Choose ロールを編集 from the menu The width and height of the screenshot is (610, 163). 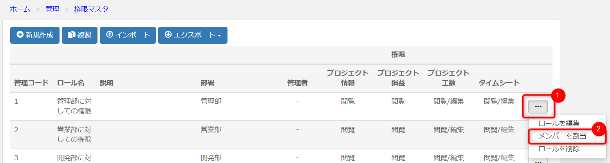(x=559, y=123)
